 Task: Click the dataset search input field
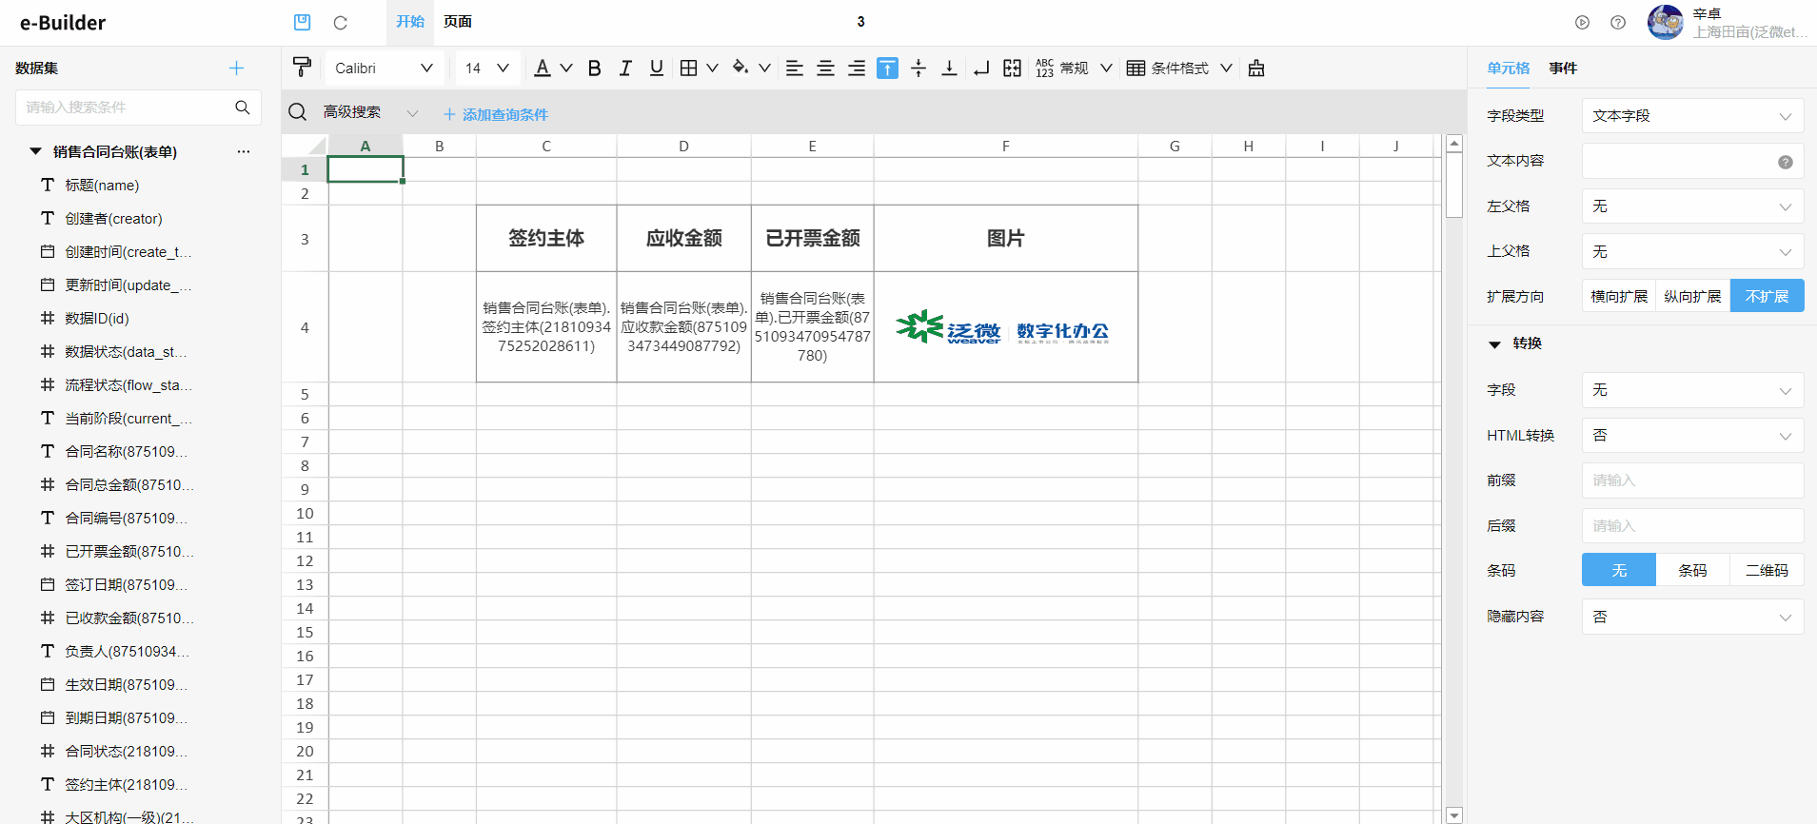click(124, 108)
